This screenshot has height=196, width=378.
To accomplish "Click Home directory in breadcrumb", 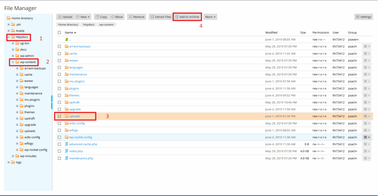I will coord(68,25).
